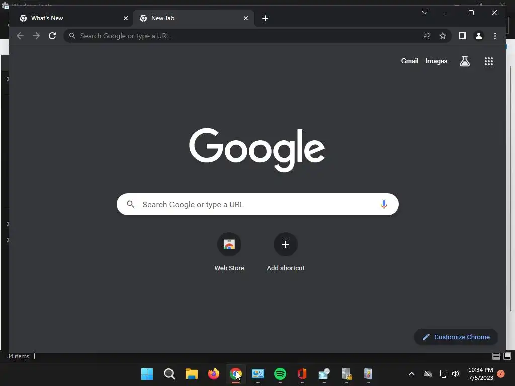Go back using the back arrow
This screenshot has width=515, height=386.
click(20, 36)
